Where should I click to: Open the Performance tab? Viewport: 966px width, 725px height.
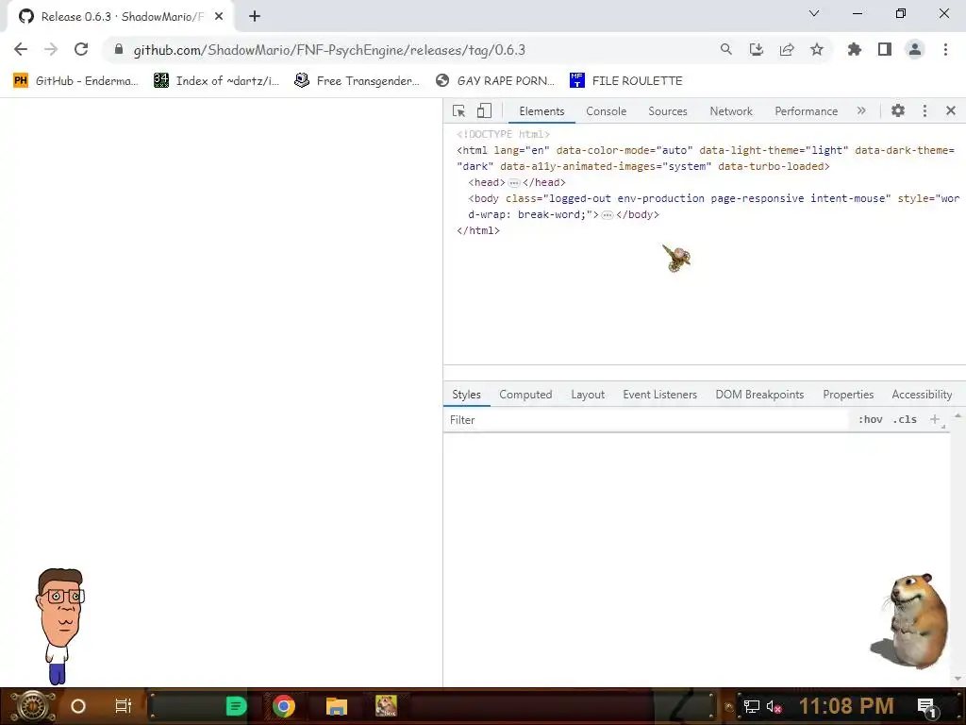pyautogui.click(x=807, y=111)
